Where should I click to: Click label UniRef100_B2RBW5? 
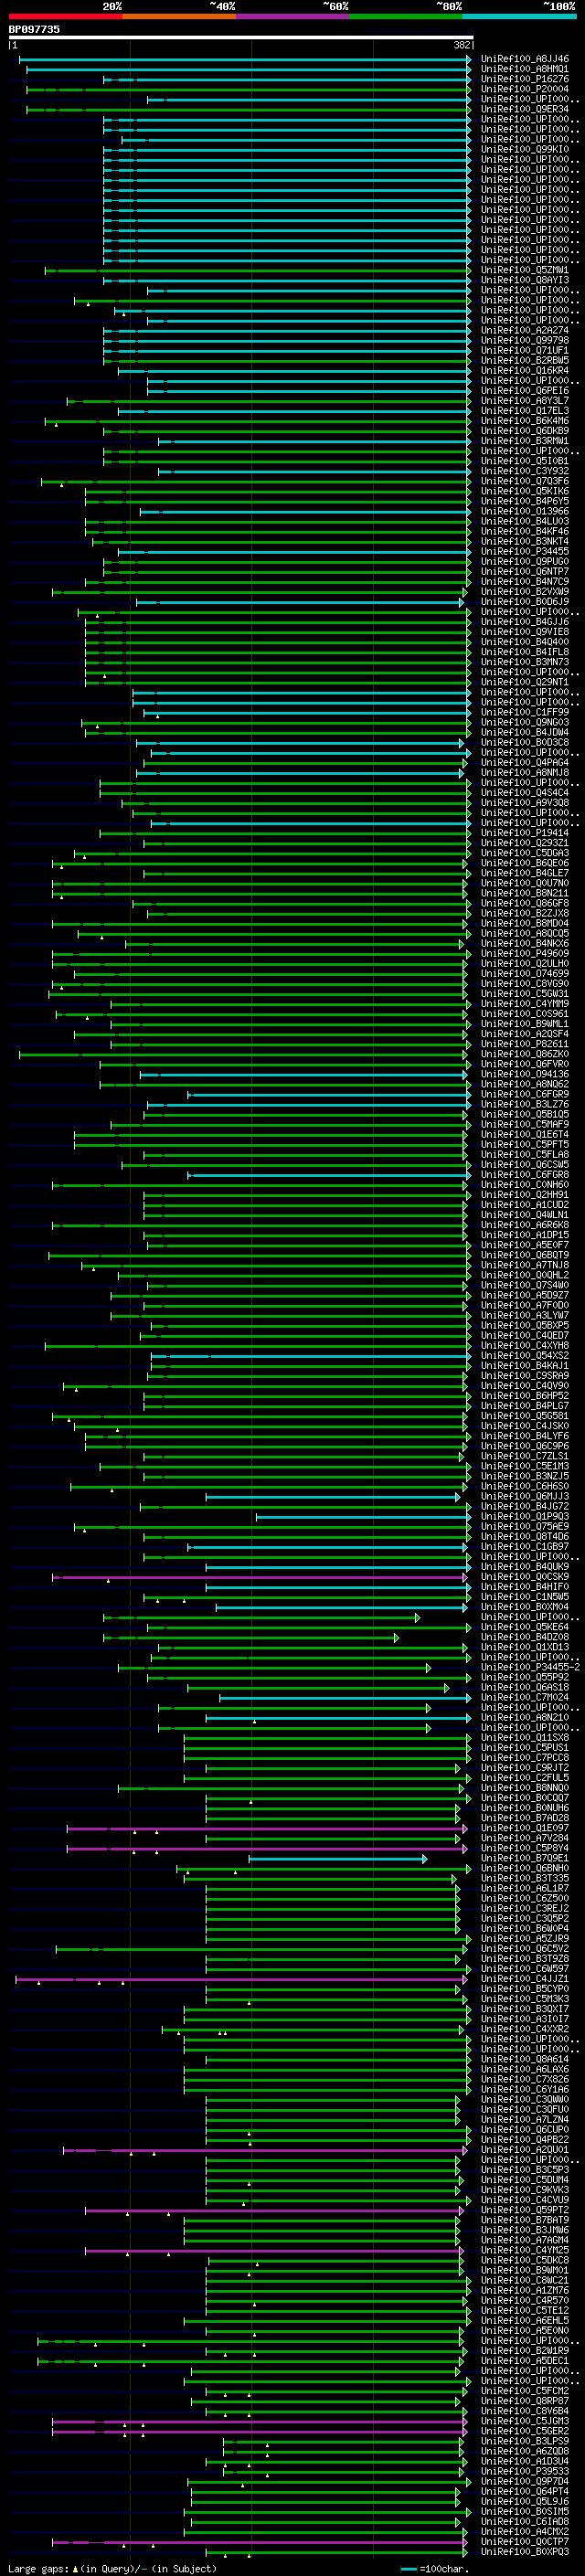(525, 361)
